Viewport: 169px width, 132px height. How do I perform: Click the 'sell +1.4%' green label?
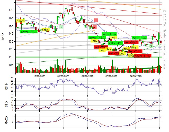[115, 43]
